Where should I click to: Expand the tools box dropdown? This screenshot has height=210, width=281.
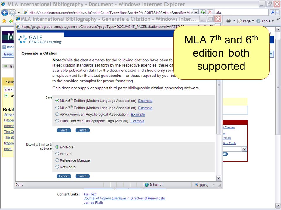pos(244,149)
